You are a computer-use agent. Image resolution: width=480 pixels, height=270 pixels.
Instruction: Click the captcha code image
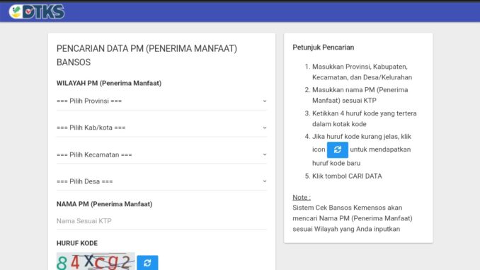point(96,261)
